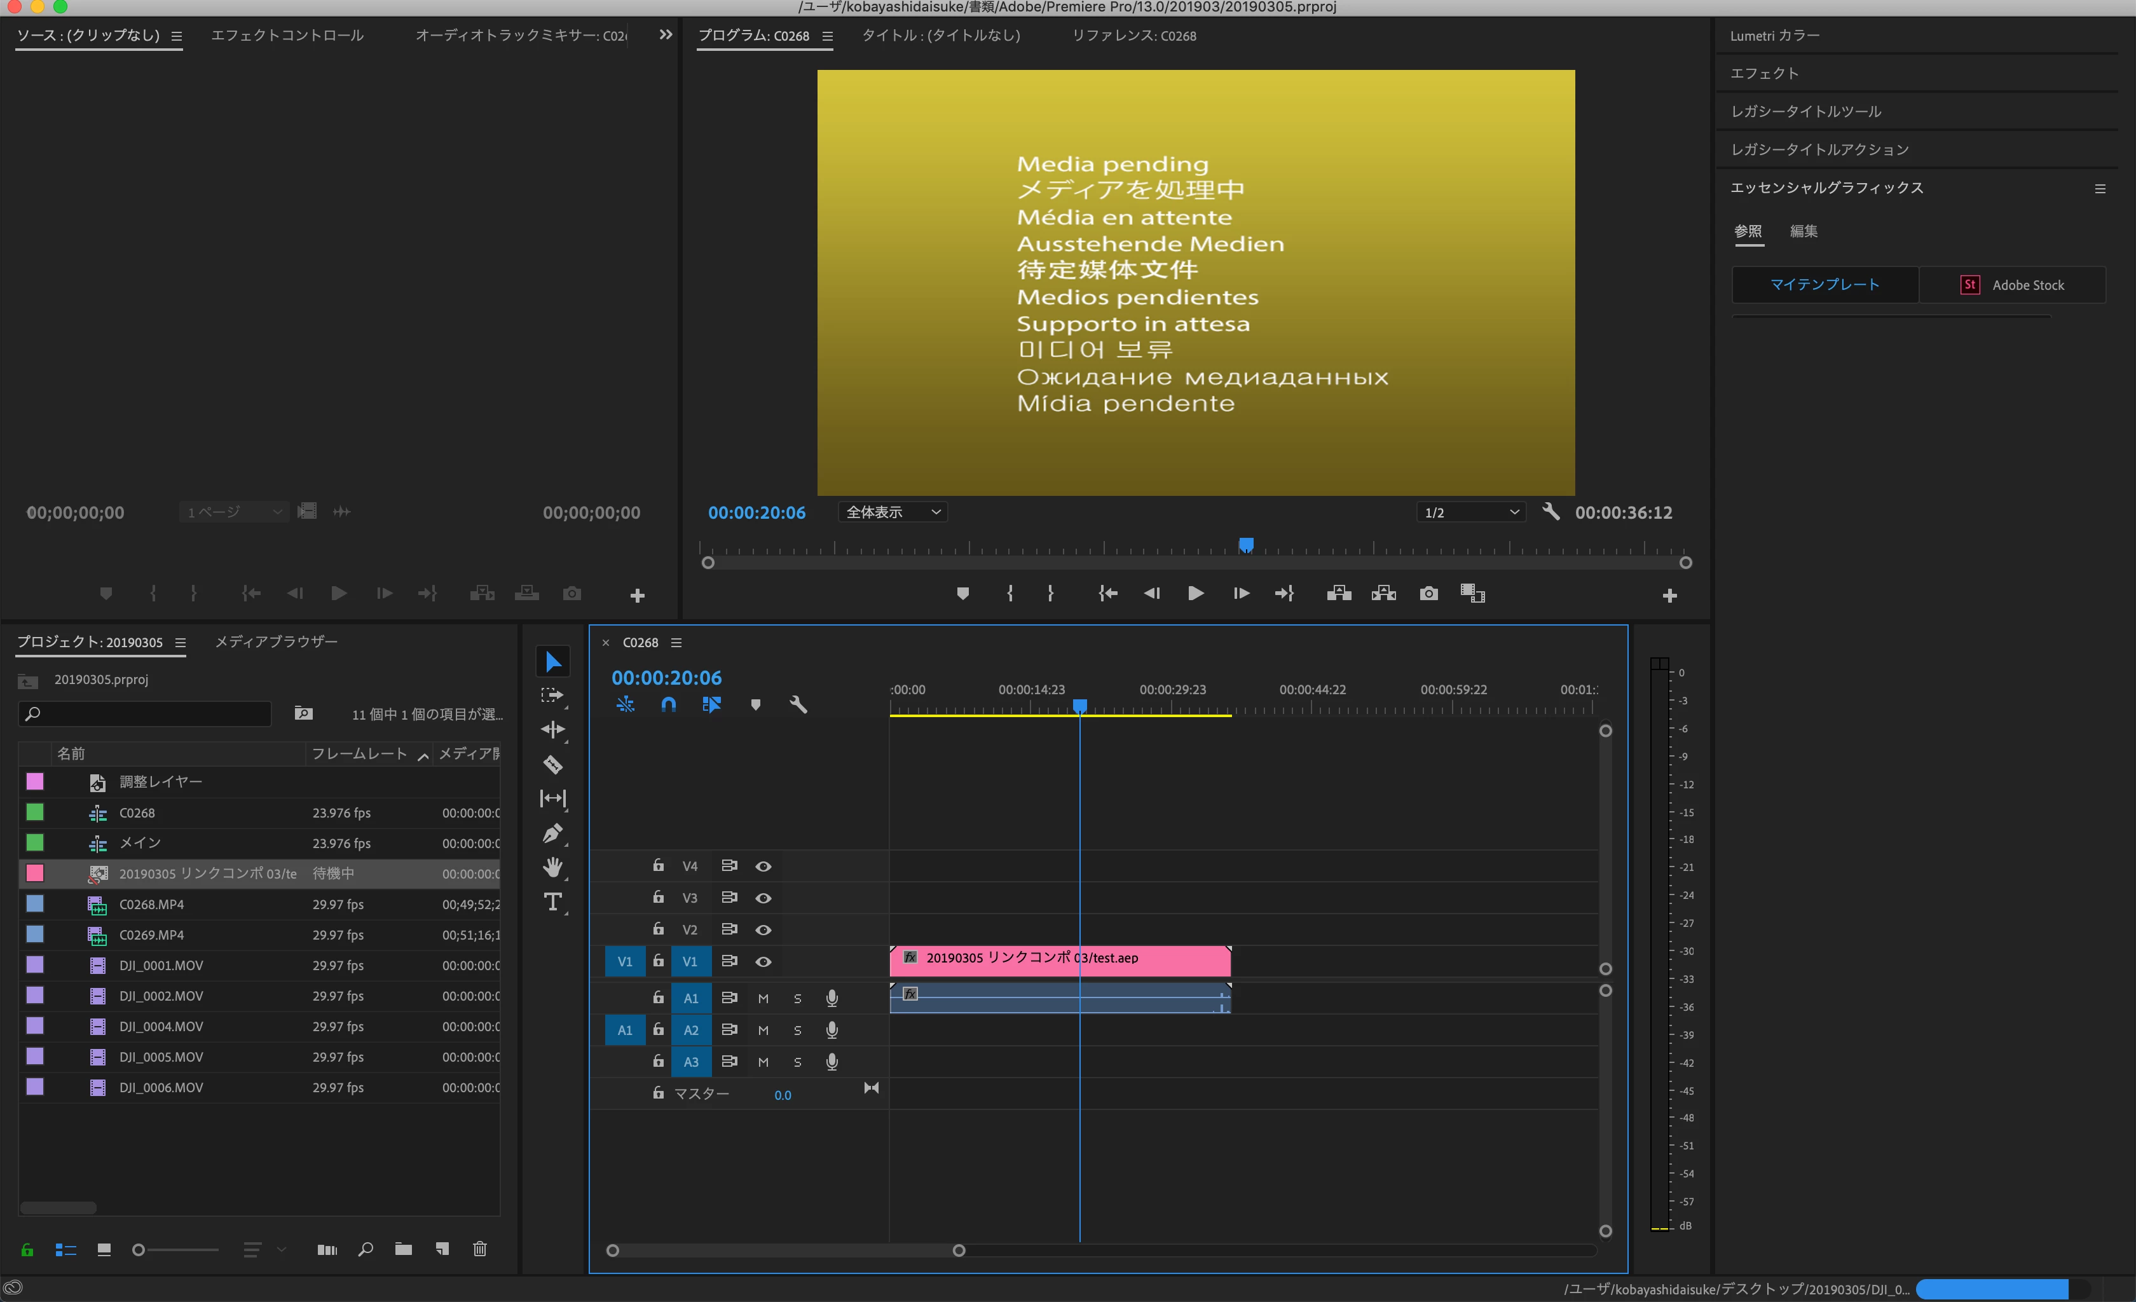This screenshot has width=2136, height=1302.
Task: Open project panel menu 20190305
Action: [181, 642]
